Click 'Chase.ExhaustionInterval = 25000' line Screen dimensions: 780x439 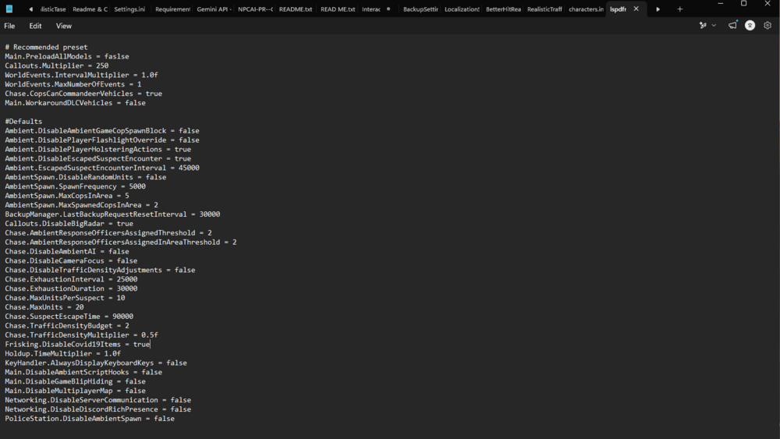point(71,279)
